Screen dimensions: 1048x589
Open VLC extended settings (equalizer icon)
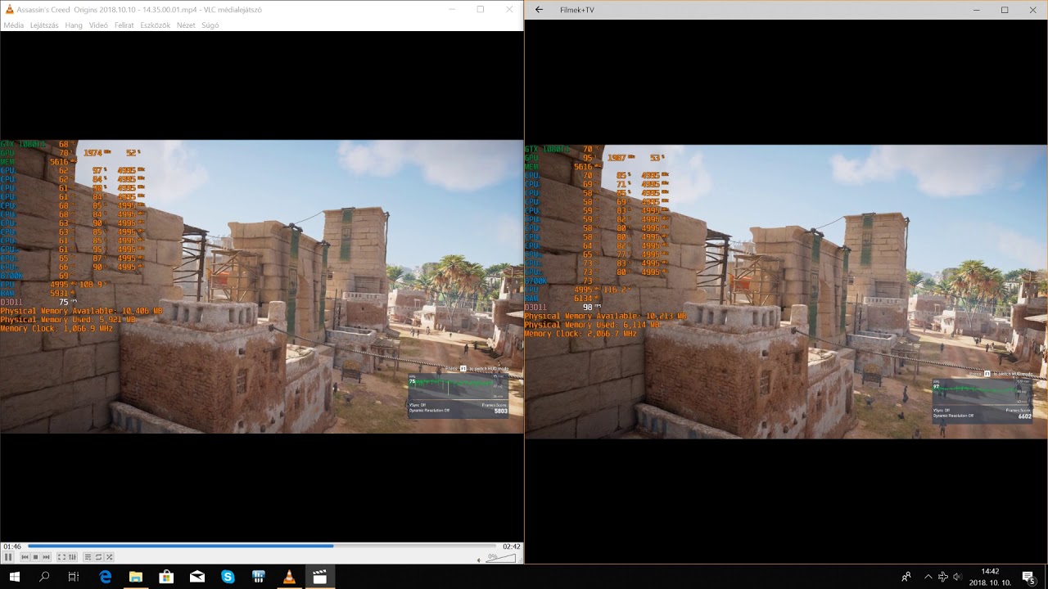72,557
